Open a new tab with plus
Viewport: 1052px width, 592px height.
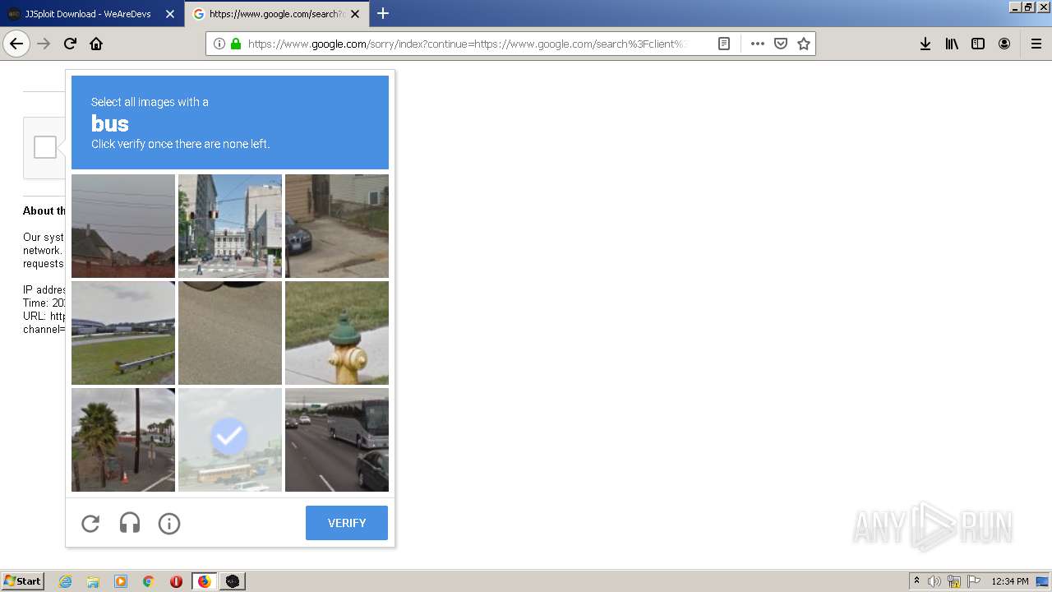pyautogui.click(x=383, y=13)
